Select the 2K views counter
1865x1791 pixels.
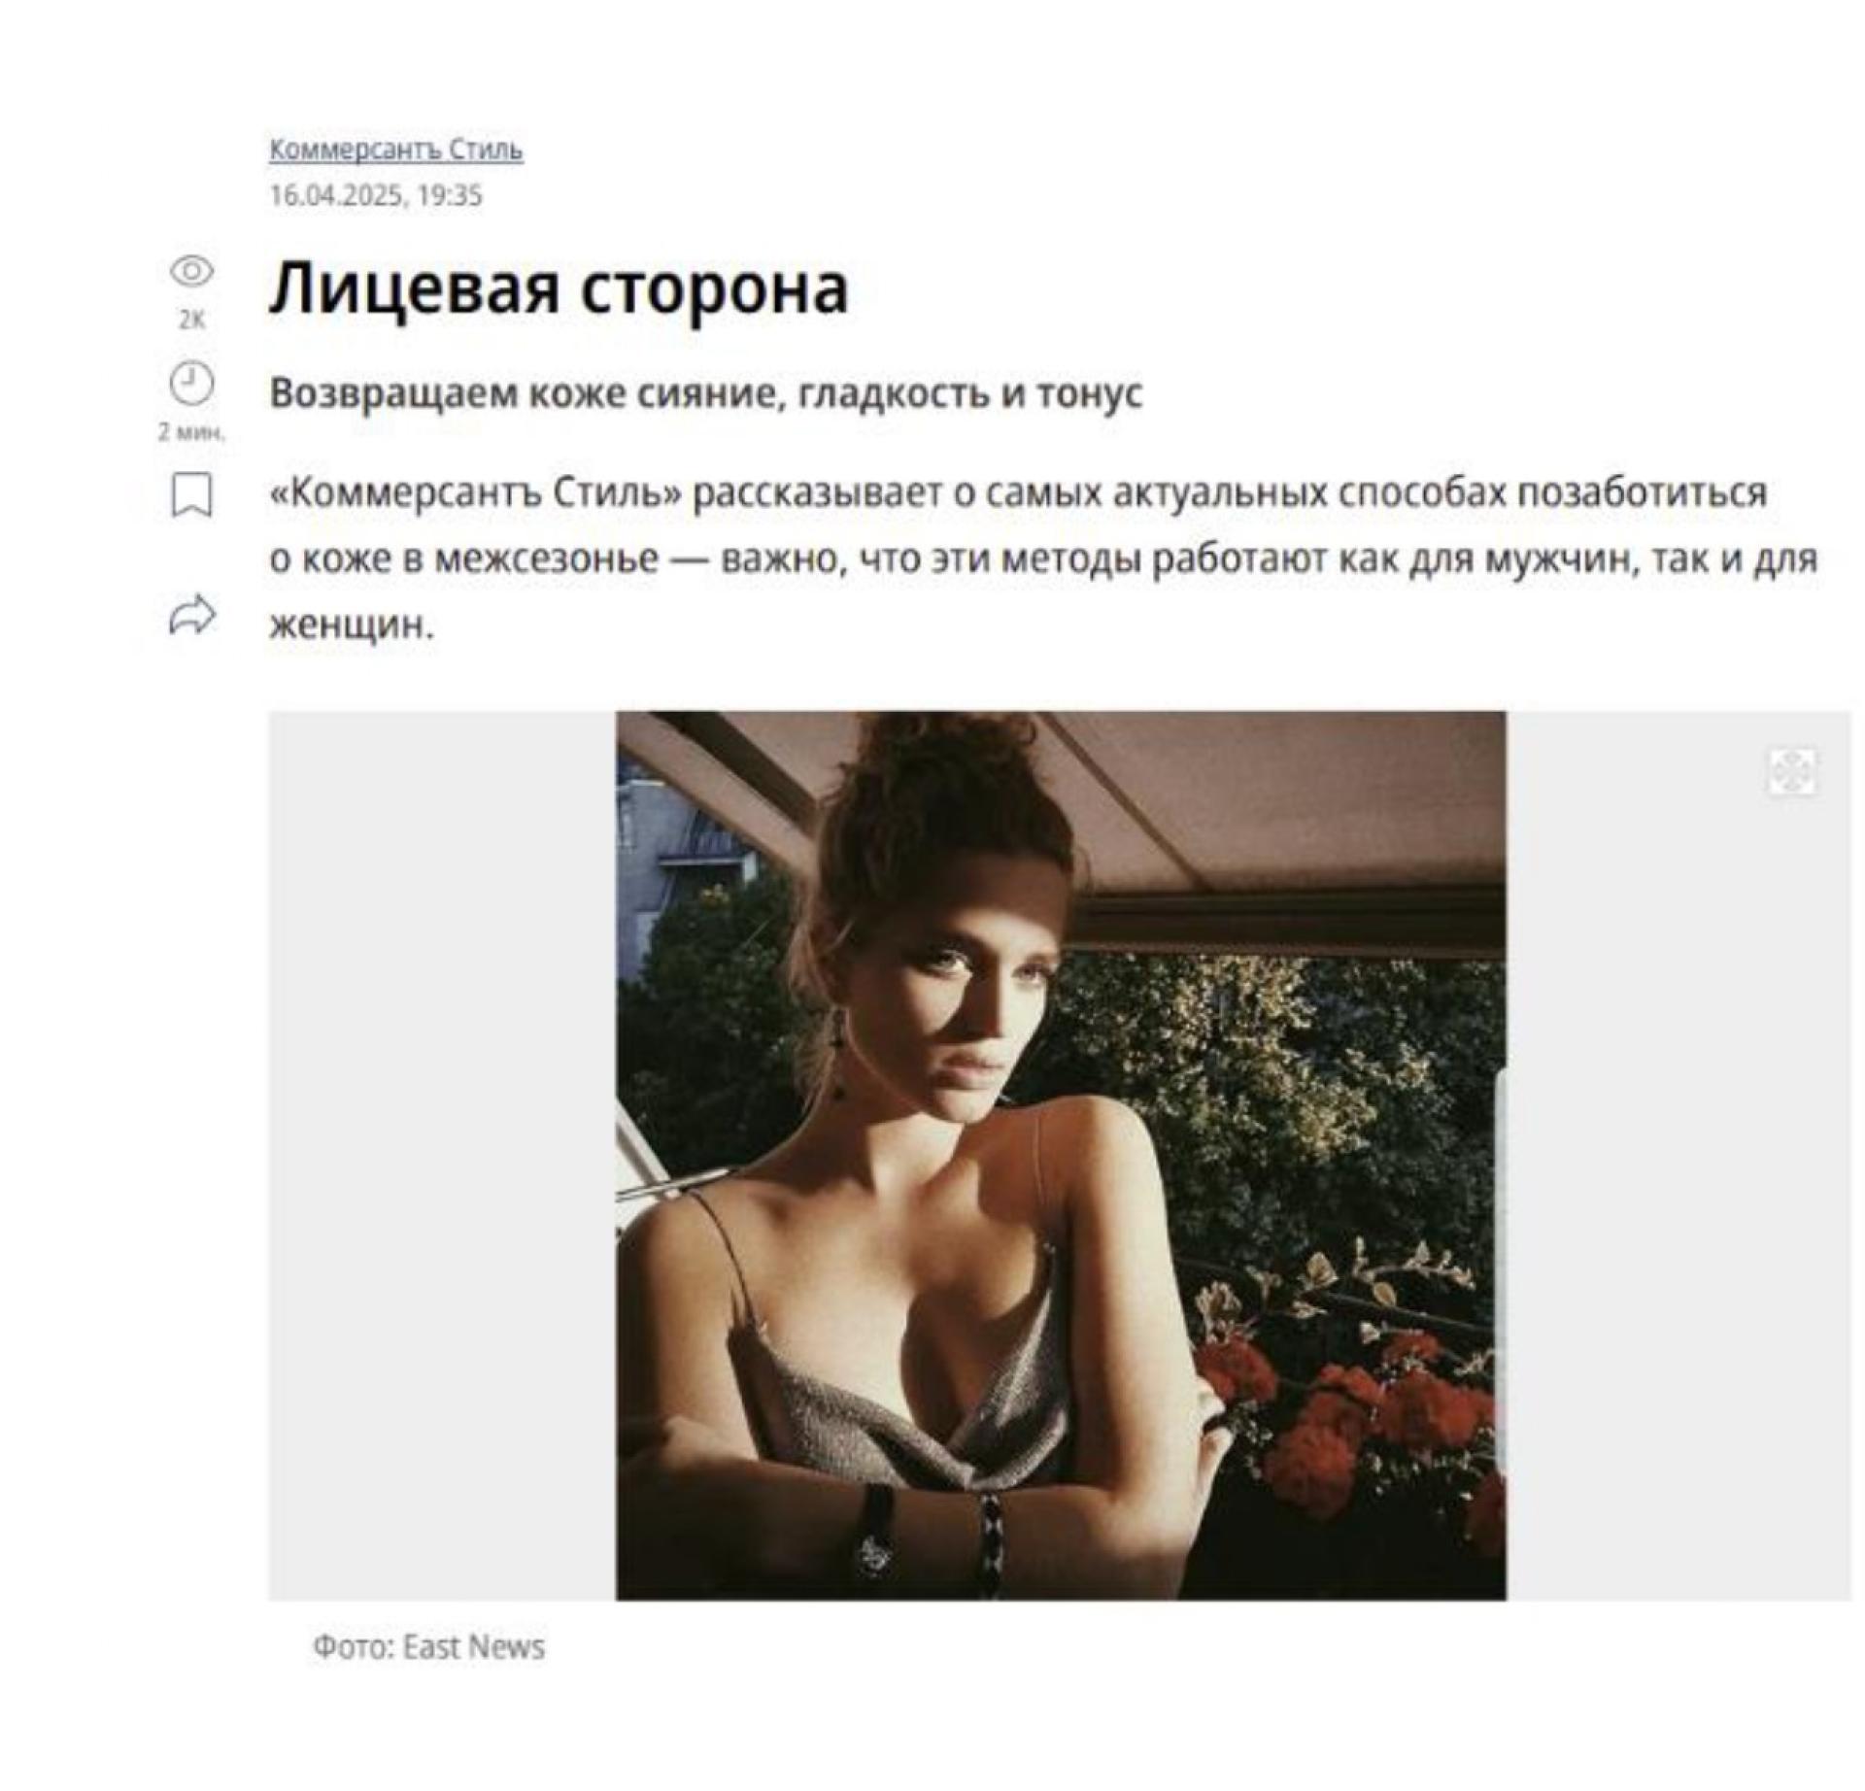click(x=191, y=320)
